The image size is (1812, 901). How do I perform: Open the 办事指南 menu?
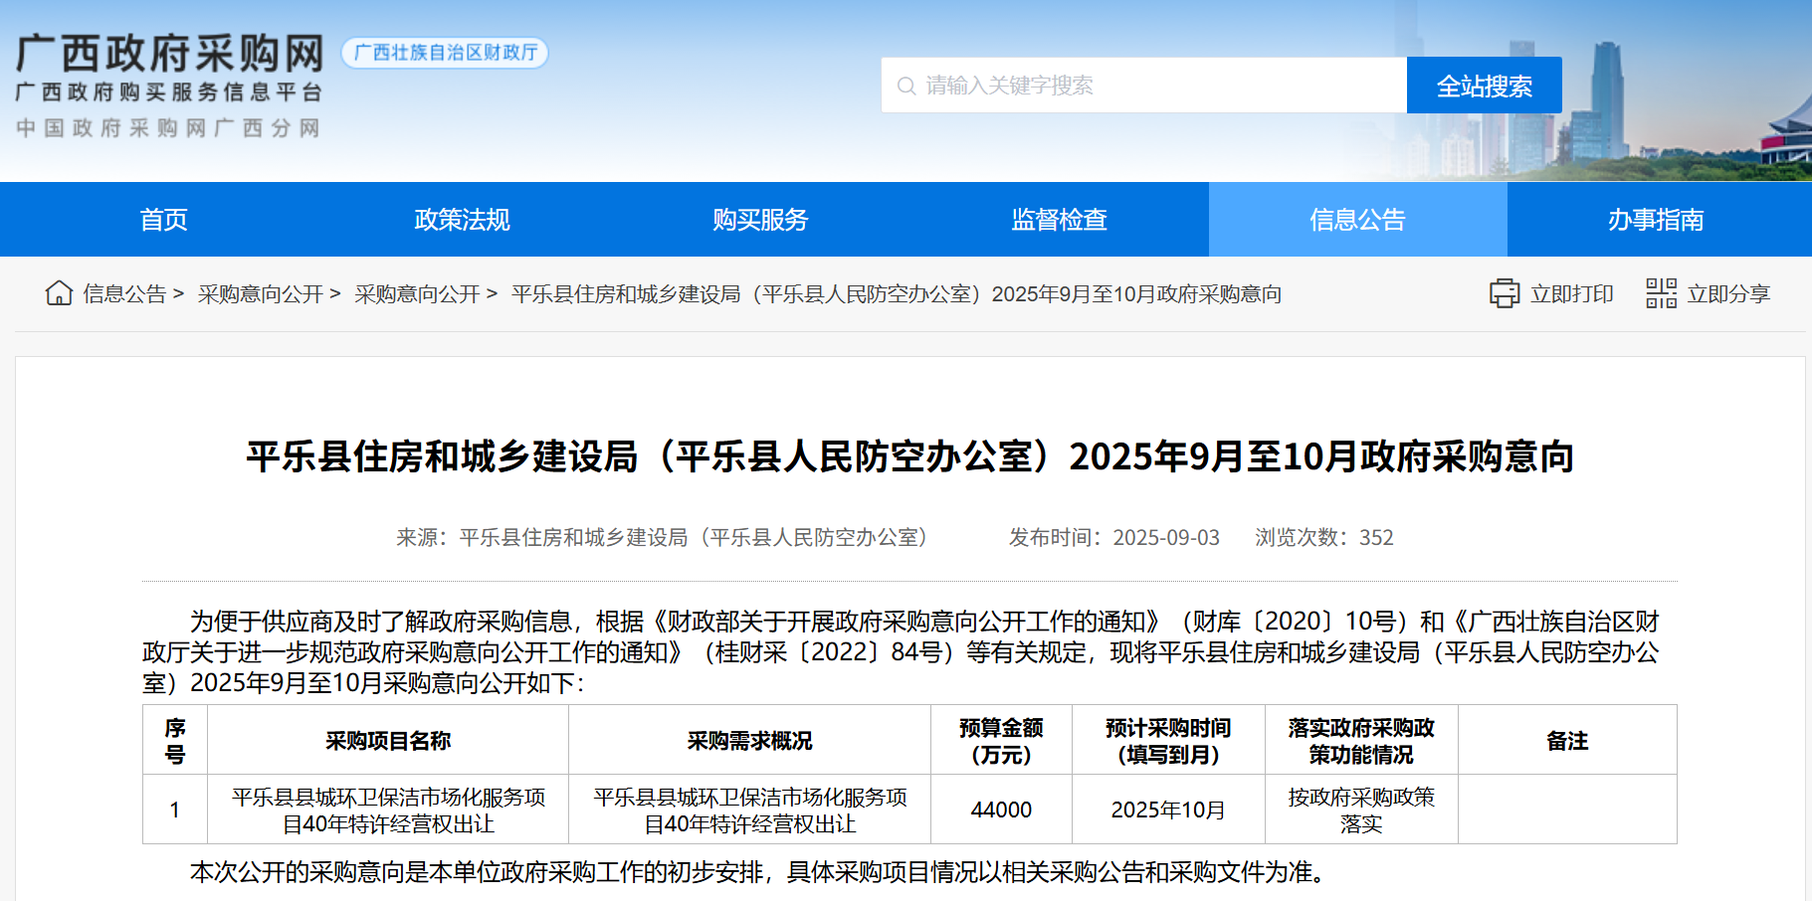[1656, 220]
